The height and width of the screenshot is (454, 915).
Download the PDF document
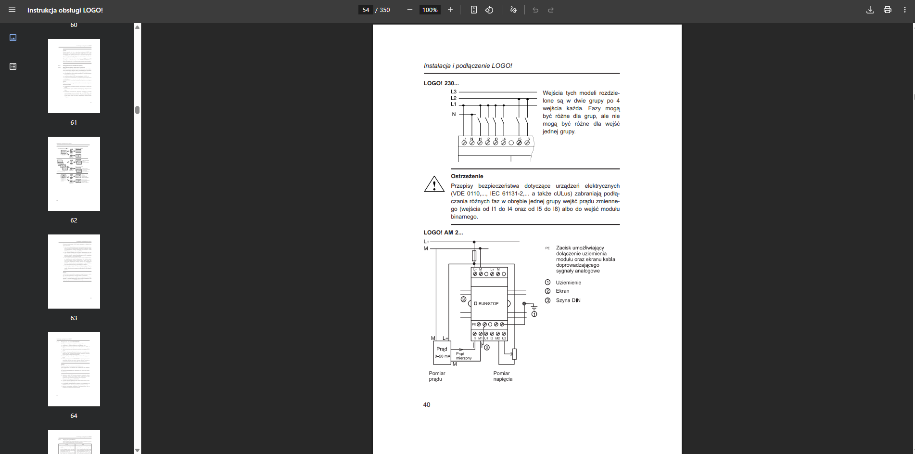(870, 10)
